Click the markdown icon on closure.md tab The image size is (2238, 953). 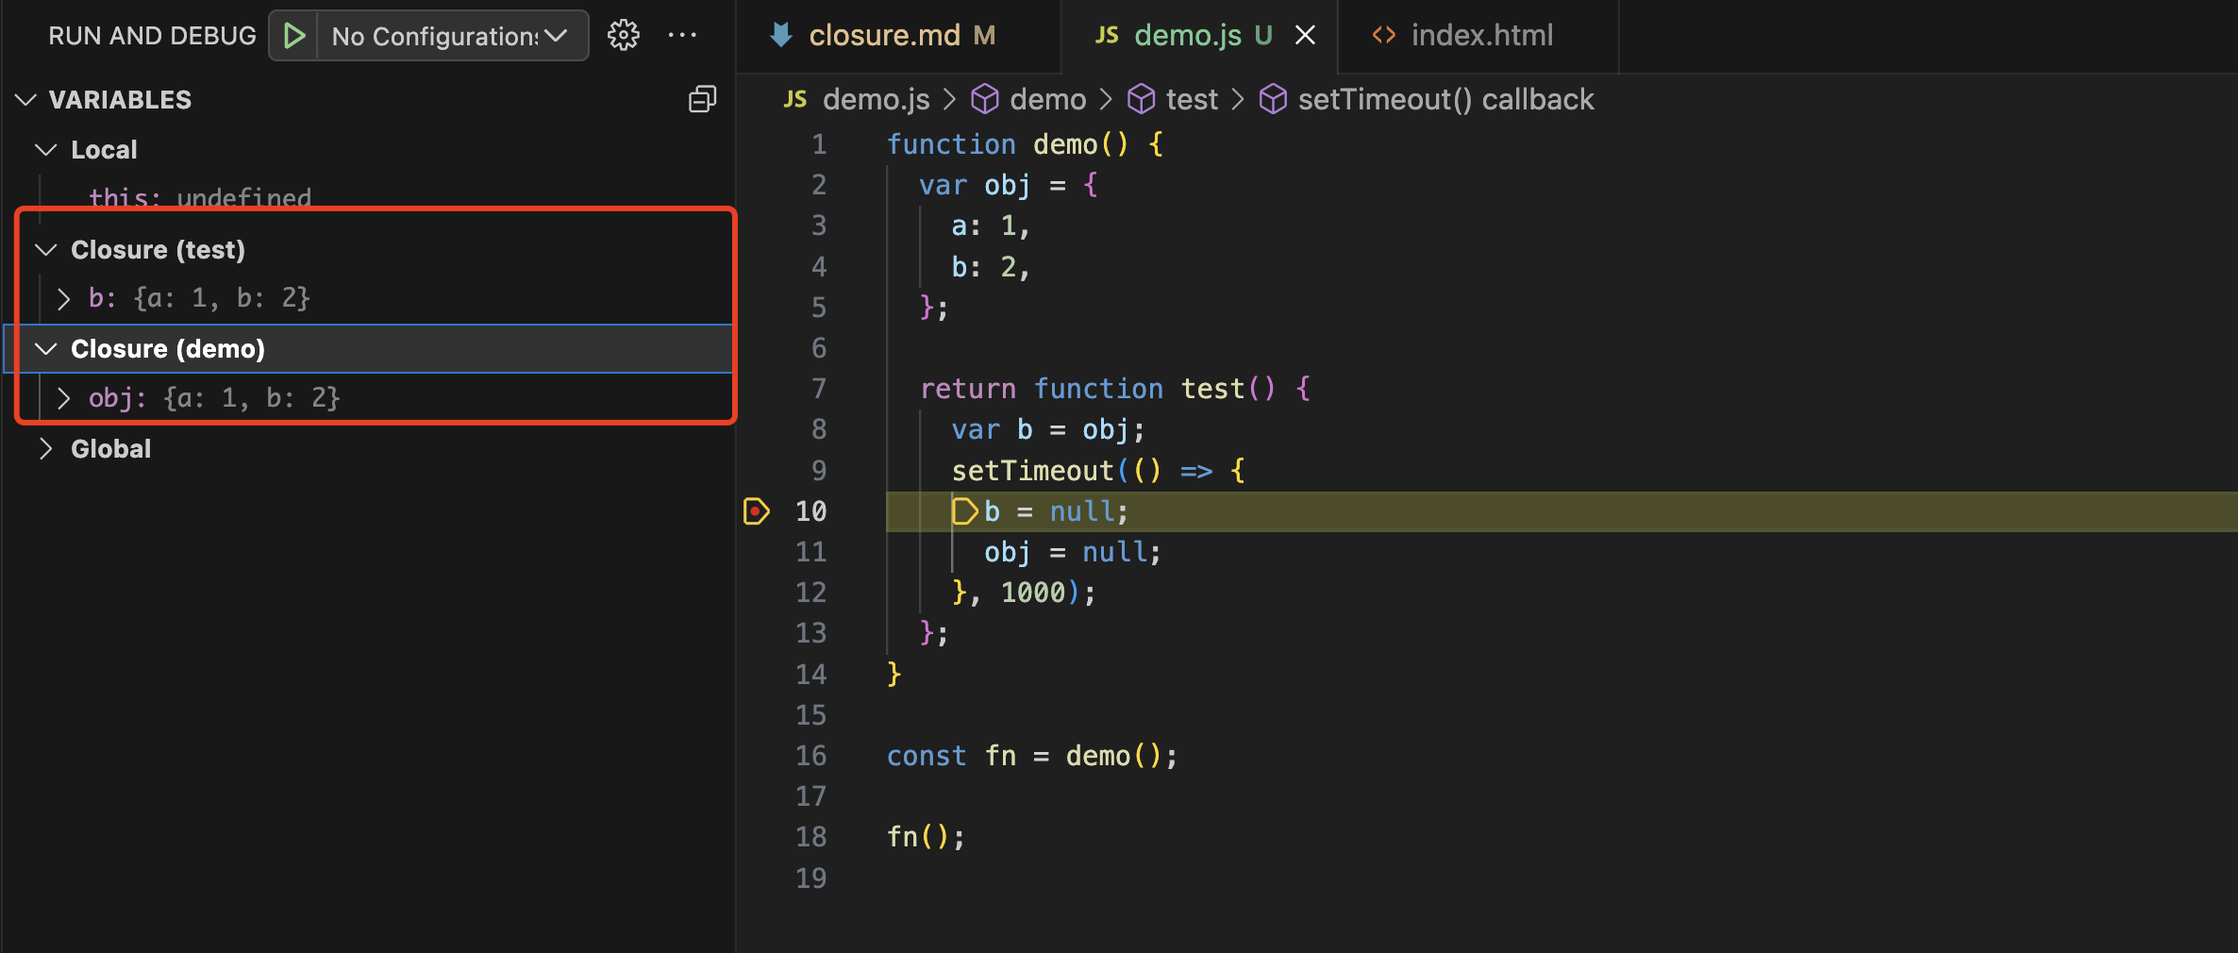click(781, 35)
